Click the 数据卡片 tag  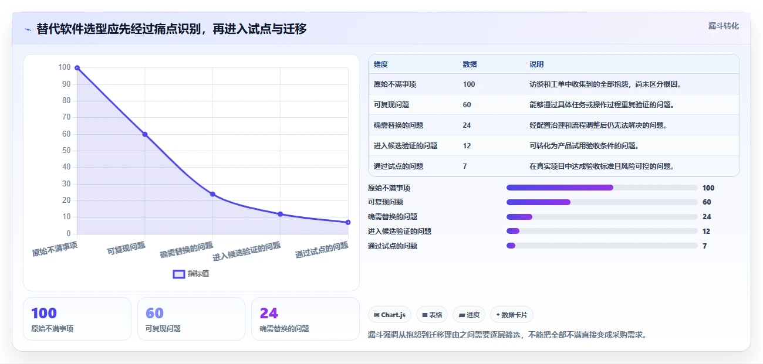point(512,315)
